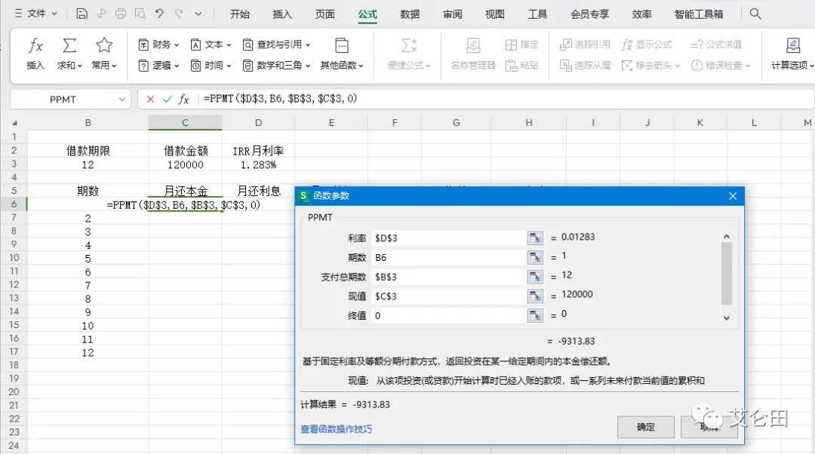Click the save icon in quick toolbar
Screen dimensions: 815x454
point(81,14)
